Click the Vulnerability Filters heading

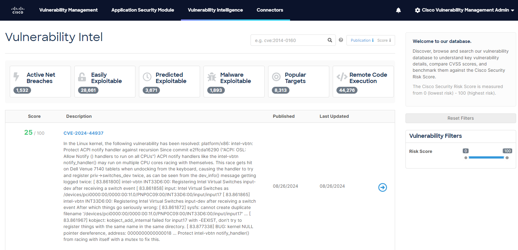click(436, 136)
